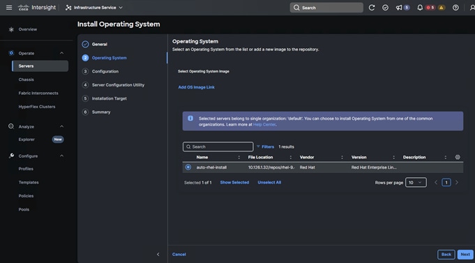
Task: Select the auto-rhel-install radio button
Action: [x=188, y=167]
